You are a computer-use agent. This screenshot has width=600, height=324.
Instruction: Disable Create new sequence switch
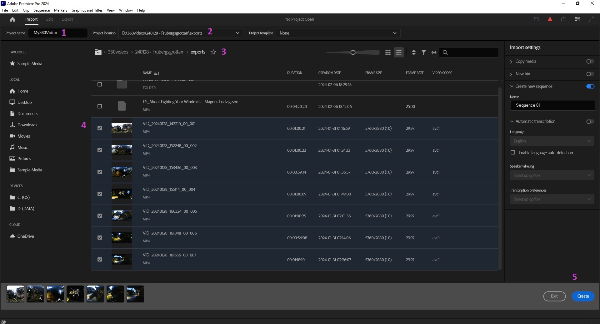[590, 86]
